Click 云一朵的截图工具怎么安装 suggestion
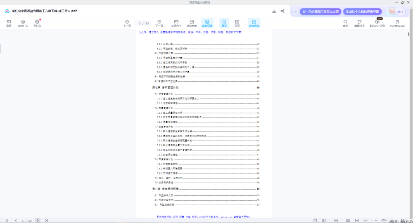Screen dimensions: 413x223 point(320,12)
